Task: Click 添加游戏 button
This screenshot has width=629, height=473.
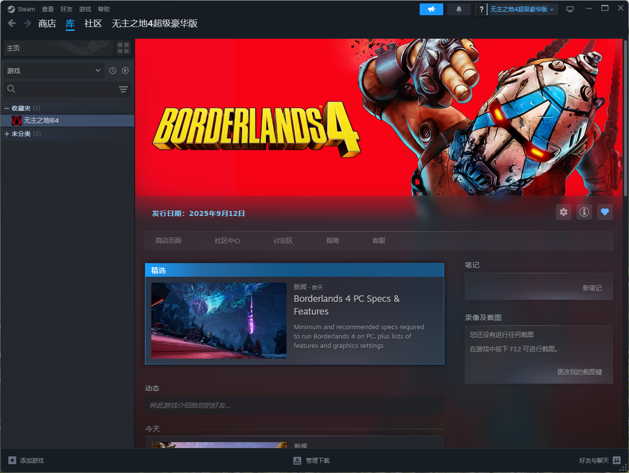Action: [26, 460]
